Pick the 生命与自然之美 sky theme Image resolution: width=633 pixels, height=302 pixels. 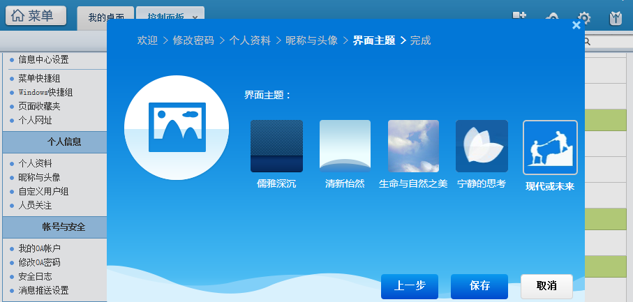pos(413,146)
